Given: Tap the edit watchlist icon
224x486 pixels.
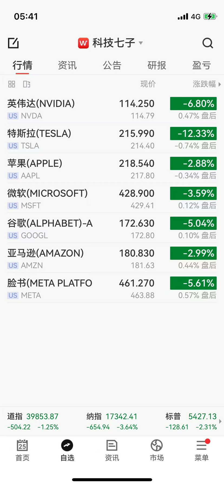Looking at the screenshot, I should coord(13,43).
